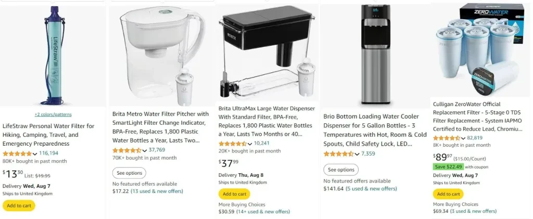The image size is (533, 219).
Task: Open LifeStraw +2 colors/patterns link
Action: click(x=53, y=114)
